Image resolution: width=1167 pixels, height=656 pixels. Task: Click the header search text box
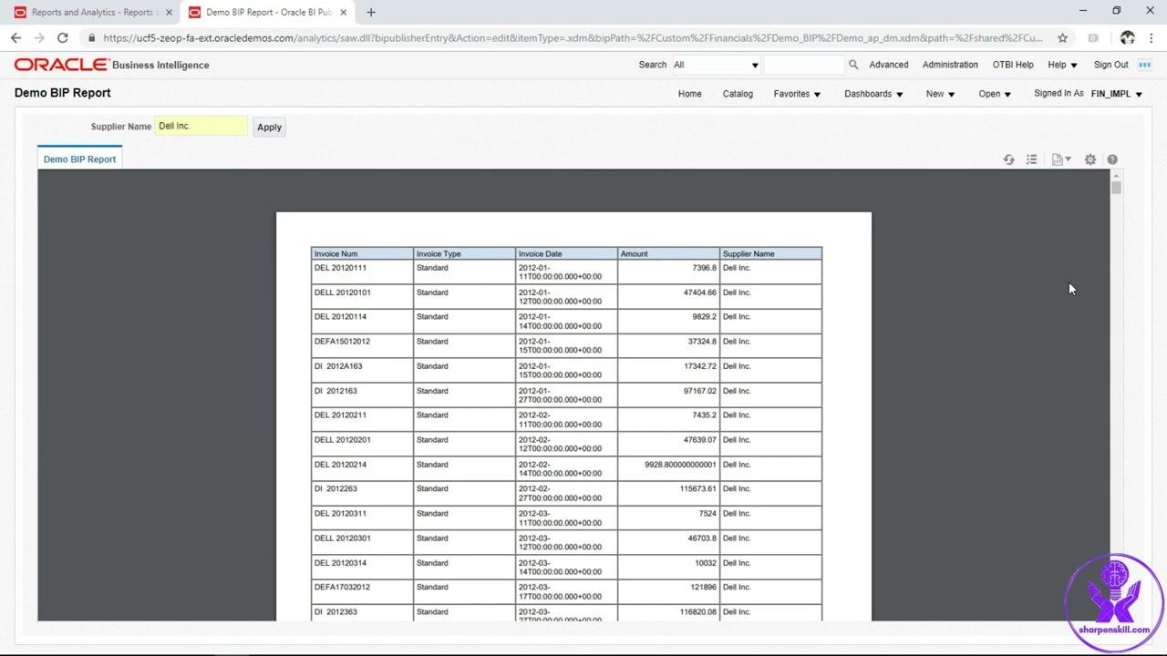[x=804, y=65]
